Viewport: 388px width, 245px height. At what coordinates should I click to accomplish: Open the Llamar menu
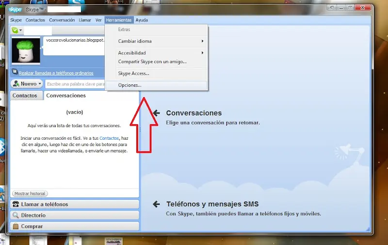click(85, 20)
